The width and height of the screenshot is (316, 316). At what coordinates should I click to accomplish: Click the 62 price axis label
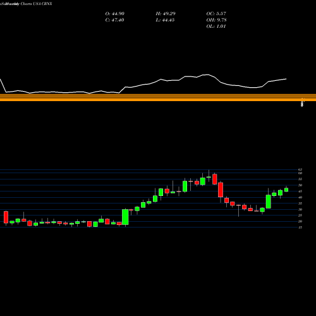click(300, 169)
